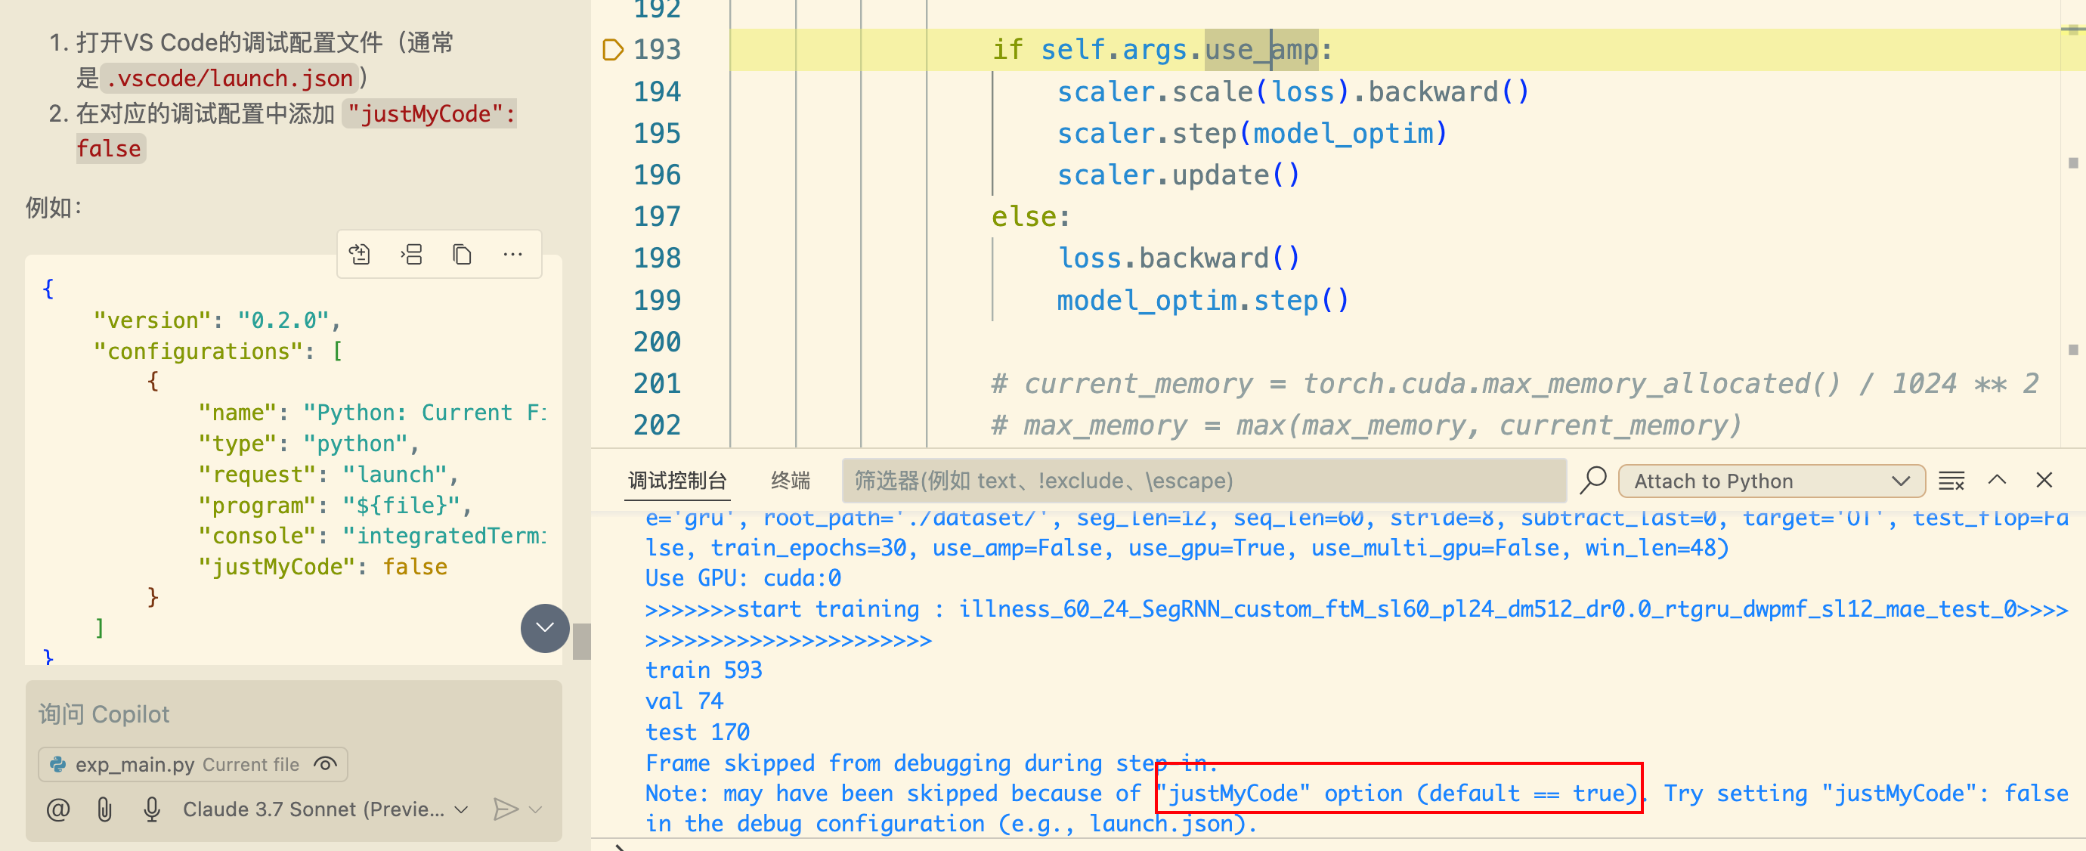Click the use_amp identifier on line 193
The image size is (2086, 851).
[1261, 49]
